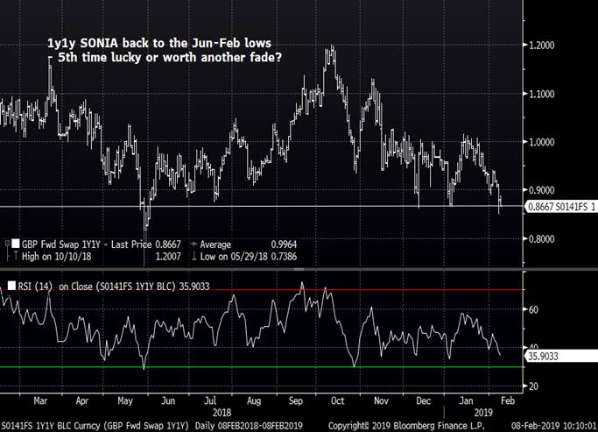Screen dimensions: 598x432
Task: Click the Apr label on date axis
Action: [82, 400]
